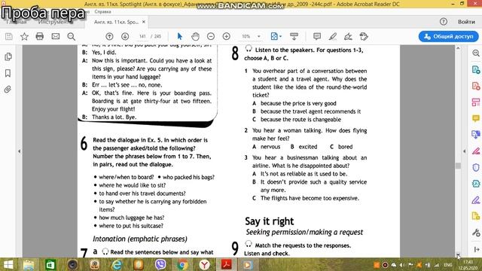Open the Windows Start button
This screenshot has width=482, height=271.
[8, 265]
